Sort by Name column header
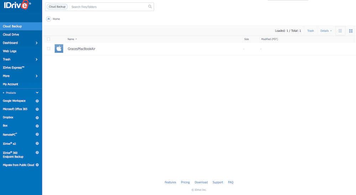The height and width of the screenshot is (195, 356). (x=72, y=39)
